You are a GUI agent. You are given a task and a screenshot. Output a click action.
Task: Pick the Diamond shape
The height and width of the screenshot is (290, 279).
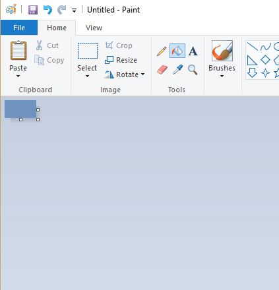click(x=265, y=60)
